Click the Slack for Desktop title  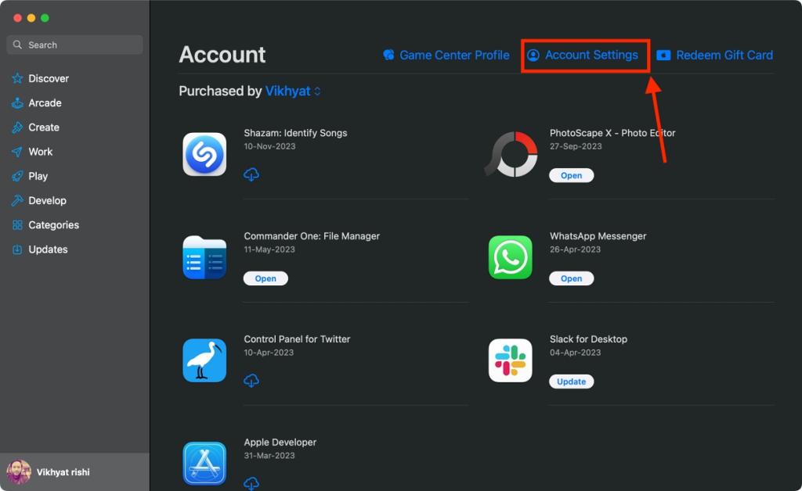coord(588,339)
